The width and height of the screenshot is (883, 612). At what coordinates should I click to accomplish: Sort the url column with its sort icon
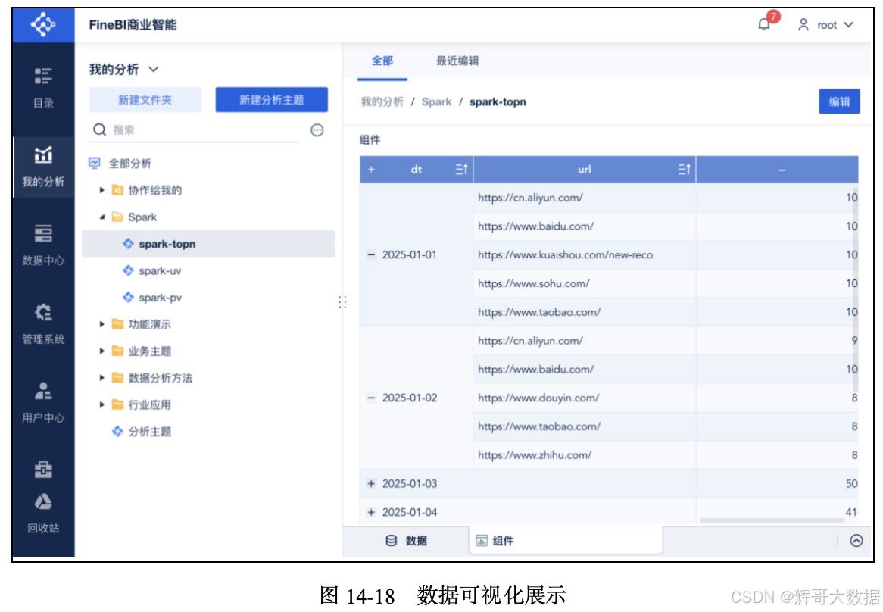pyautogui.click(x=684, y=169)
